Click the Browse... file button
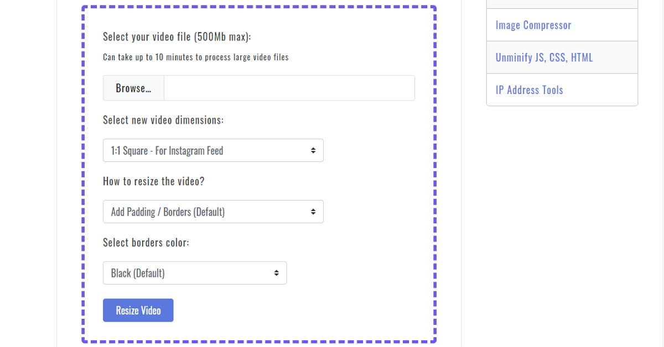The width and height of the screenshot is (664, 347). pos(133,88)
